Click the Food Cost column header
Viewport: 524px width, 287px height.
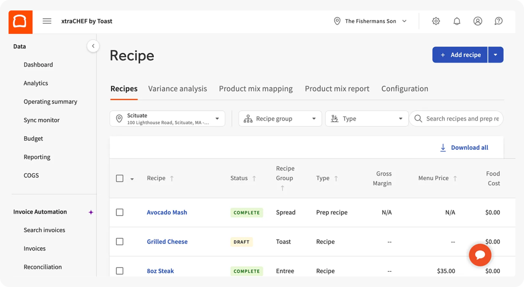(x=493, y=178)
